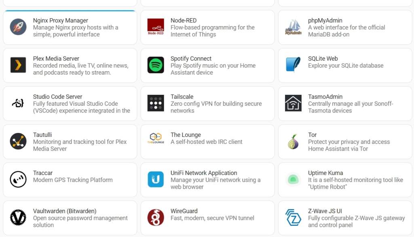This screenshot has width=414, height=237.
Task: Open the TasmoAdmin add-on title
Action: pos(325,97)
